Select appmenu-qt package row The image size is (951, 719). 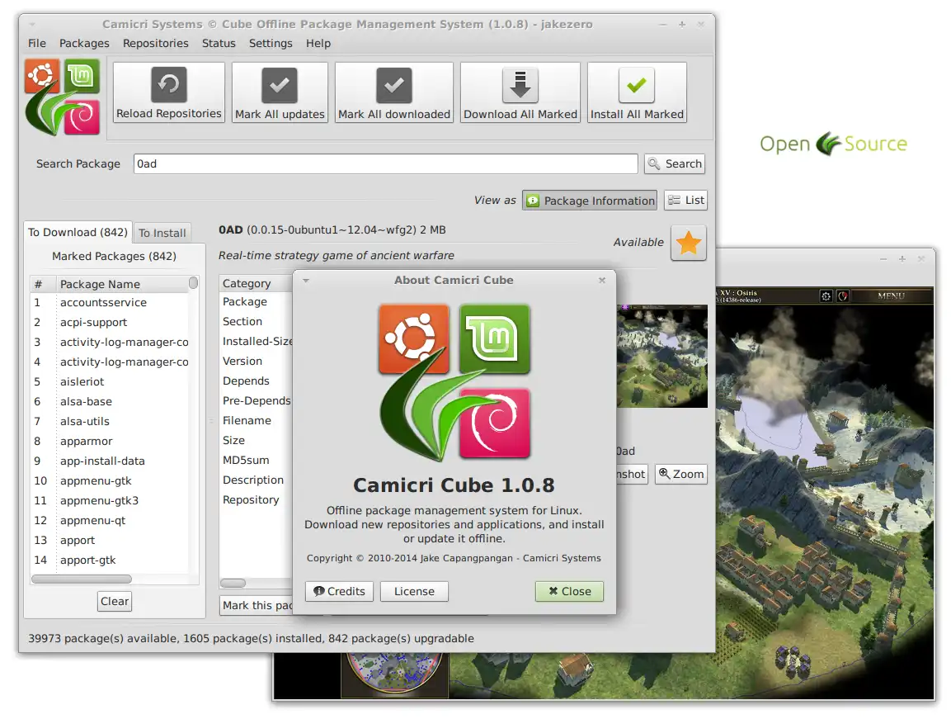[x=110, y=520]
